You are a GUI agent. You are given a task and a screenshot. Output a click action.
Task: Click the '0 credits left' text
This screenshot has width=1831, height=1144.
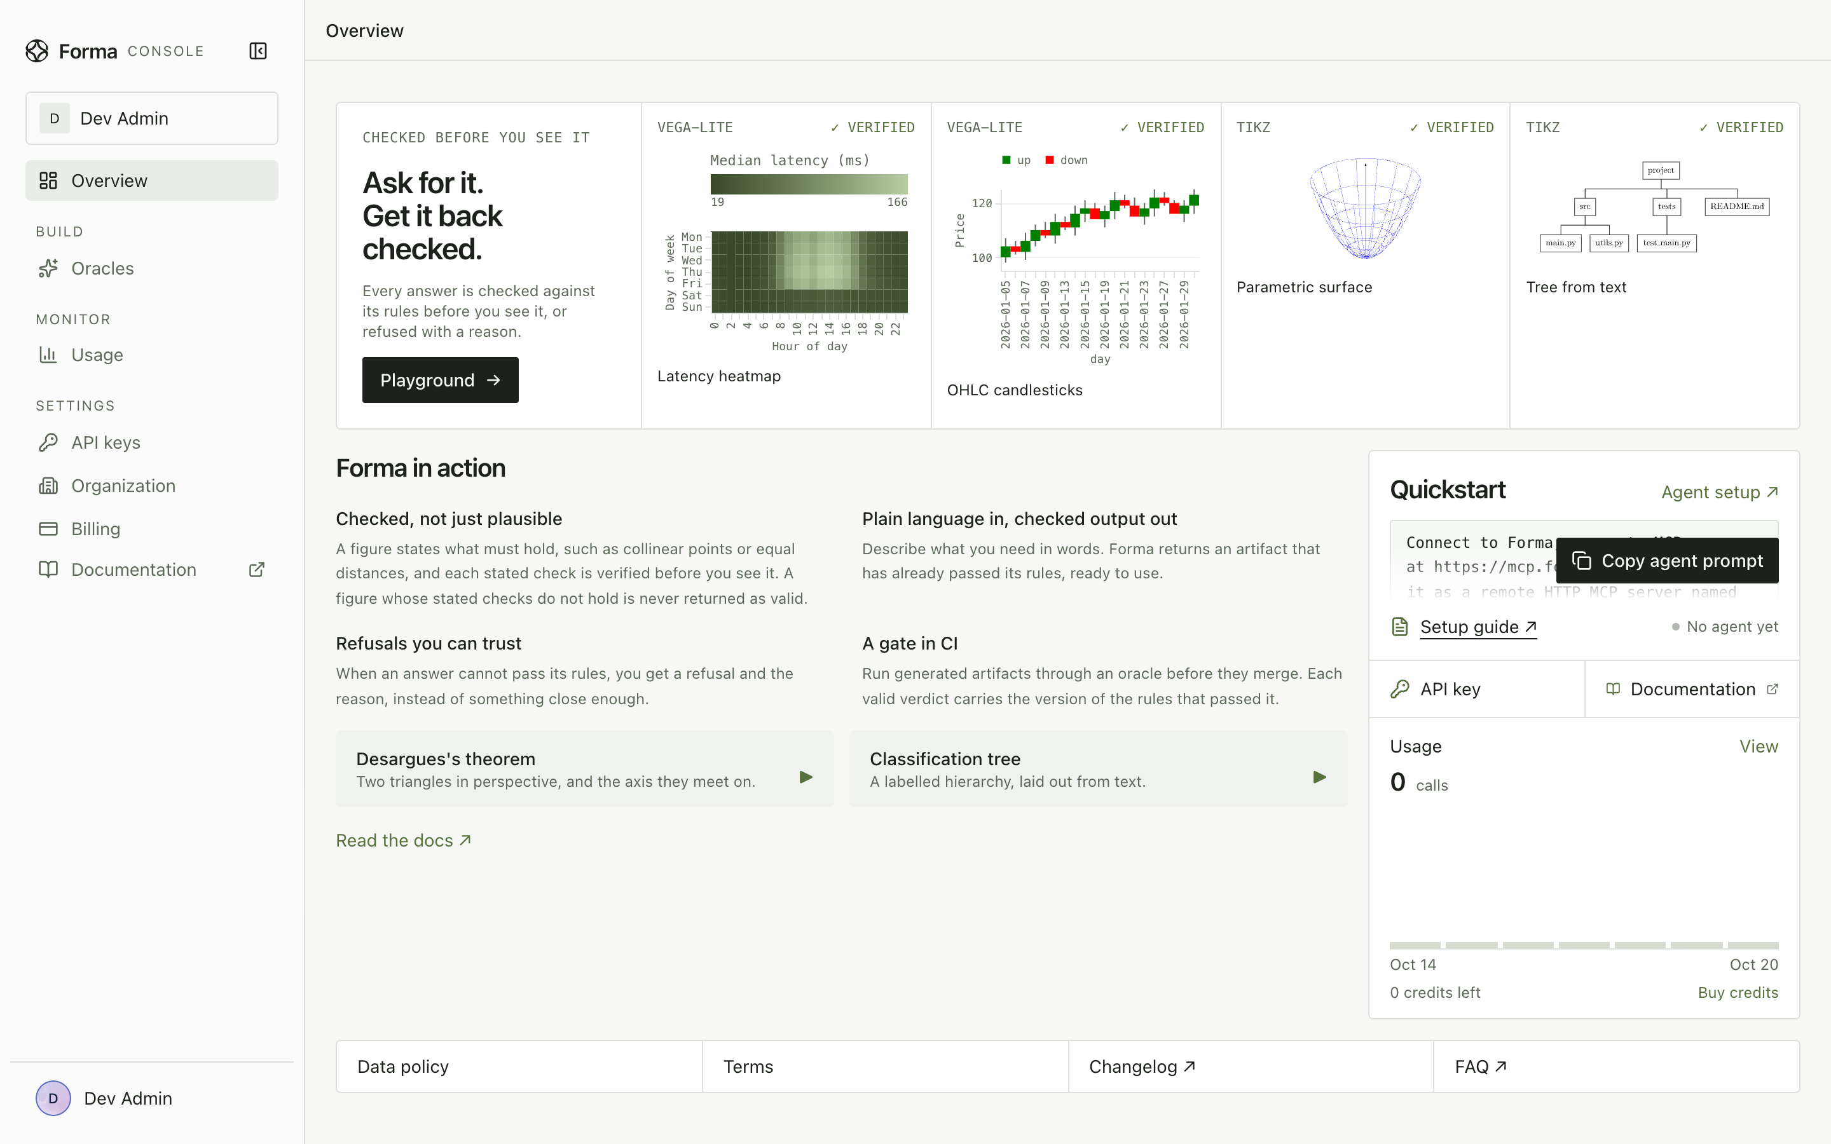[x=1434, y=992]
